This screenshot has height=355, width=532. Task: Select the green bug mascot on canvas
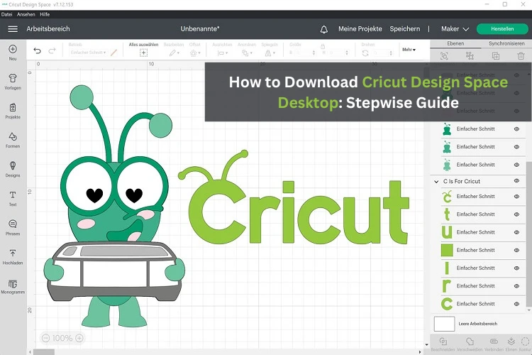(115, 207)
